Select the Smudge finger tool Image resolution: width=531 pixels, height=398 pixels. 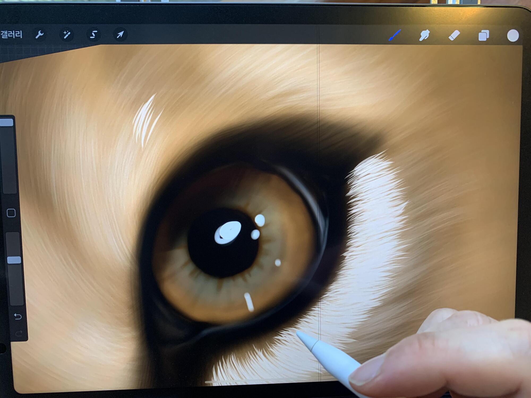424,35
